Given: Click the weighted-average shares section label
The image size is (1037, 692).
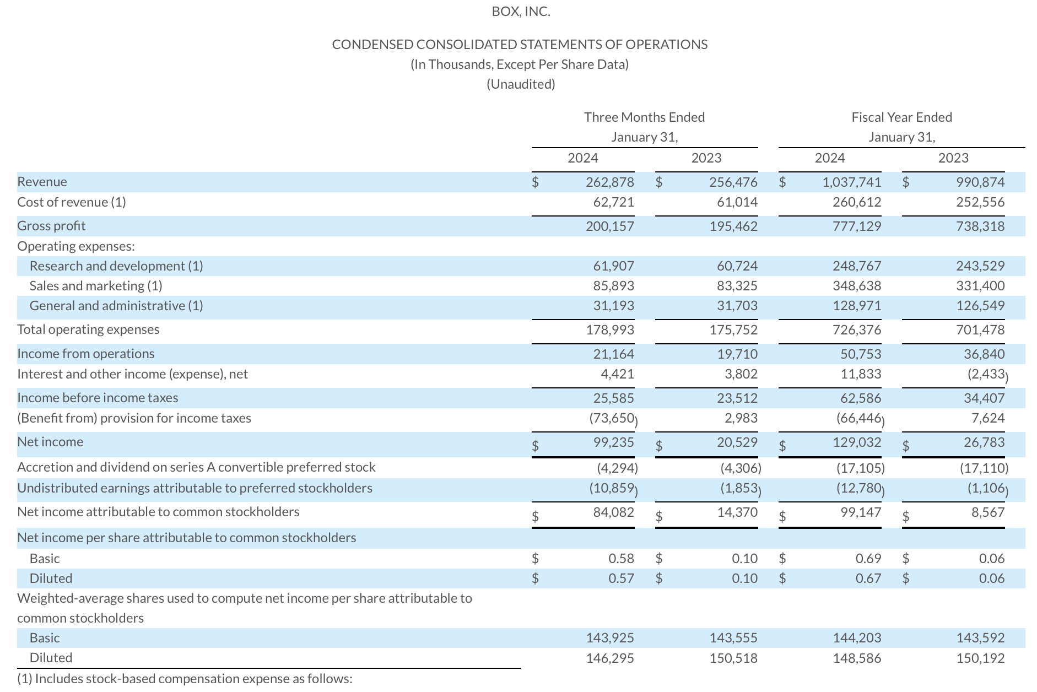Looking at the screenshot, I should click(245, 608).
